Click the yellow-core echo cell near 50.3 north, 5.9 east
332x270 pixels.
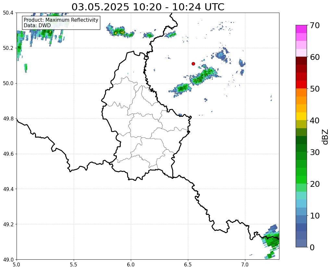(120, 32)
